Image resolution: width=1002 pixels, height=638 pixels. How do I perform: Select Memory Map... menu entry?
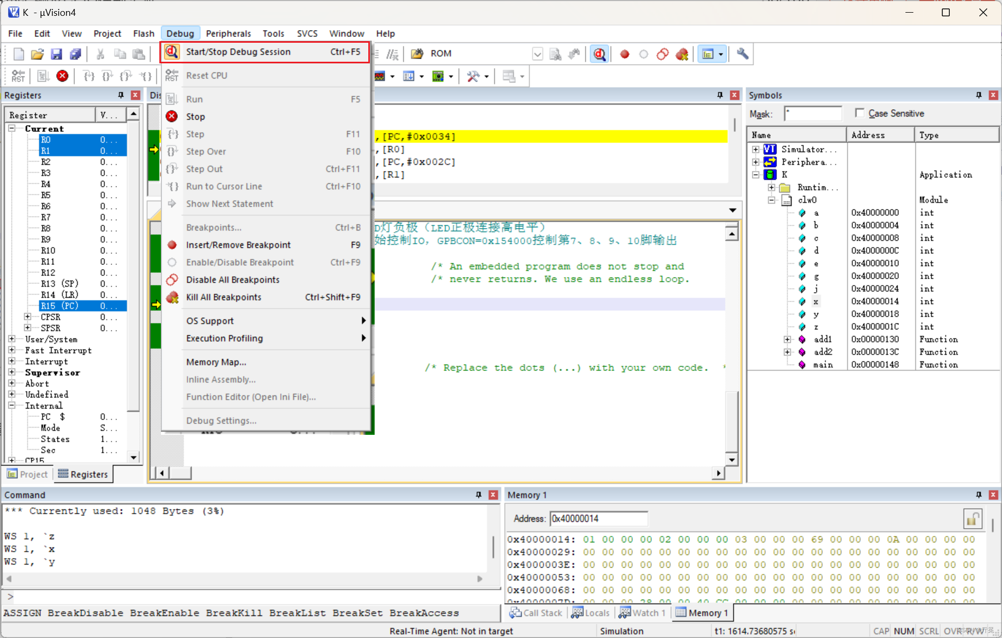265,362
